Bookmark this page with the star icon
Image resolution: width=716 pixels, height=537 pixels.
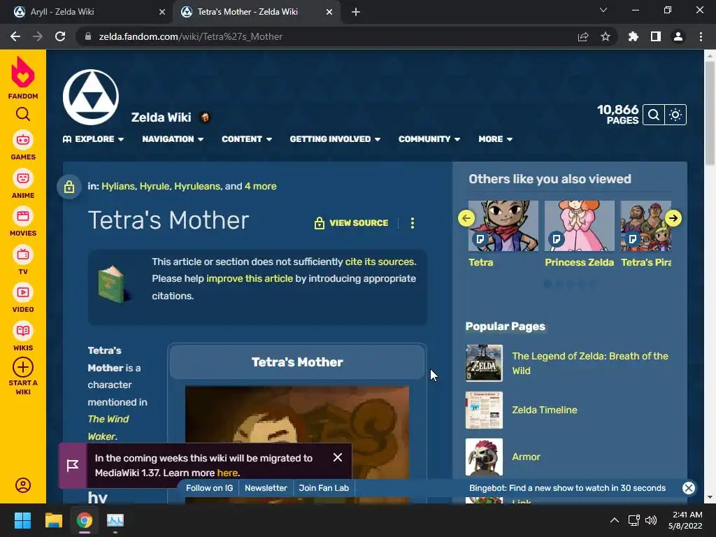click(605, 36)
